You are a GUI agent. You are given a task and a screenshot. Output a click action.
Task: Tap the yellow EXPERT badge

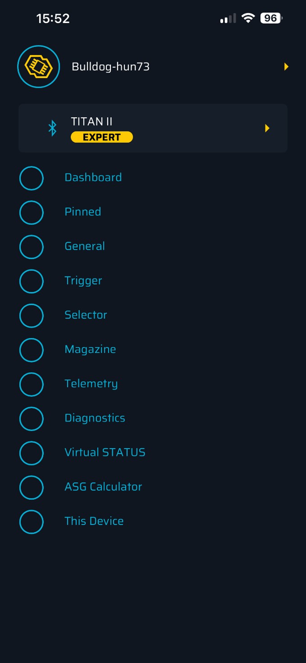[102, 137]
